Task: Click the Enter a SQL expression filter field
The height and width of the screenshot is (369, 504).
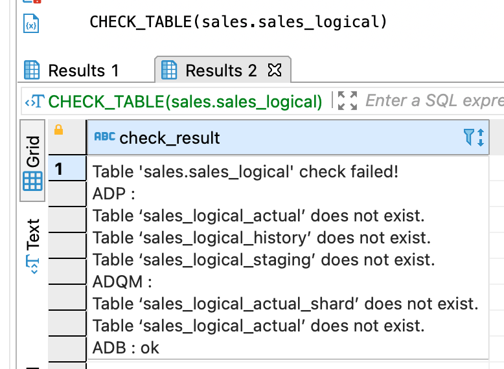Action: click(x=435, y=100)
